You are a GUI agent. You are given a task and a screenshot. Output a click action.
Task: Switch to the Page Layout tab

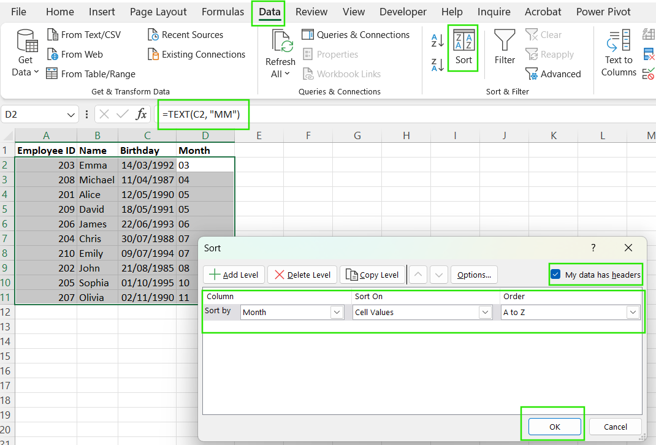point(158,12)
